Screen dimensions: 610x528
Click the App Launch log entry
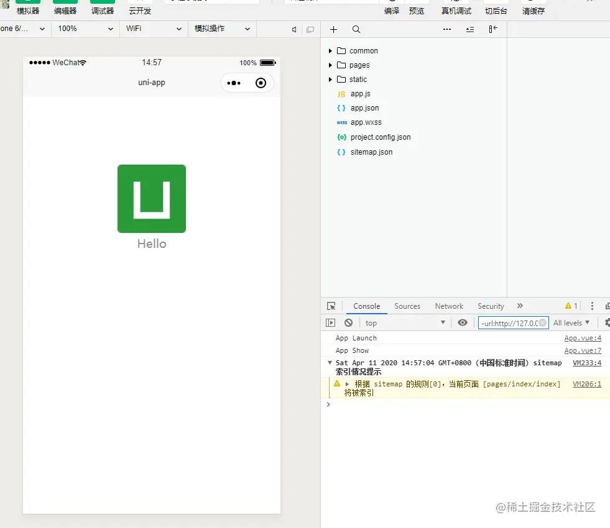click(x=356, y=338)
